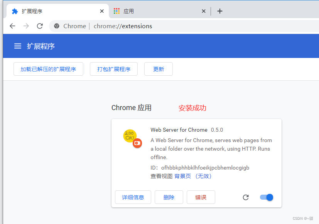
Task: Click the browser back arrow
Action: pos(12,26)
